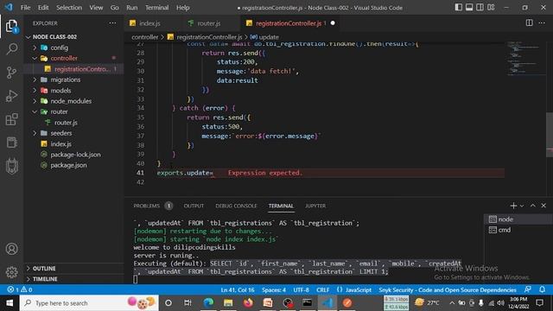Click Ln 41, Col 16 cursor position
Image resolution: width=553 pixels, height=311 pixels.
(238, 290)
